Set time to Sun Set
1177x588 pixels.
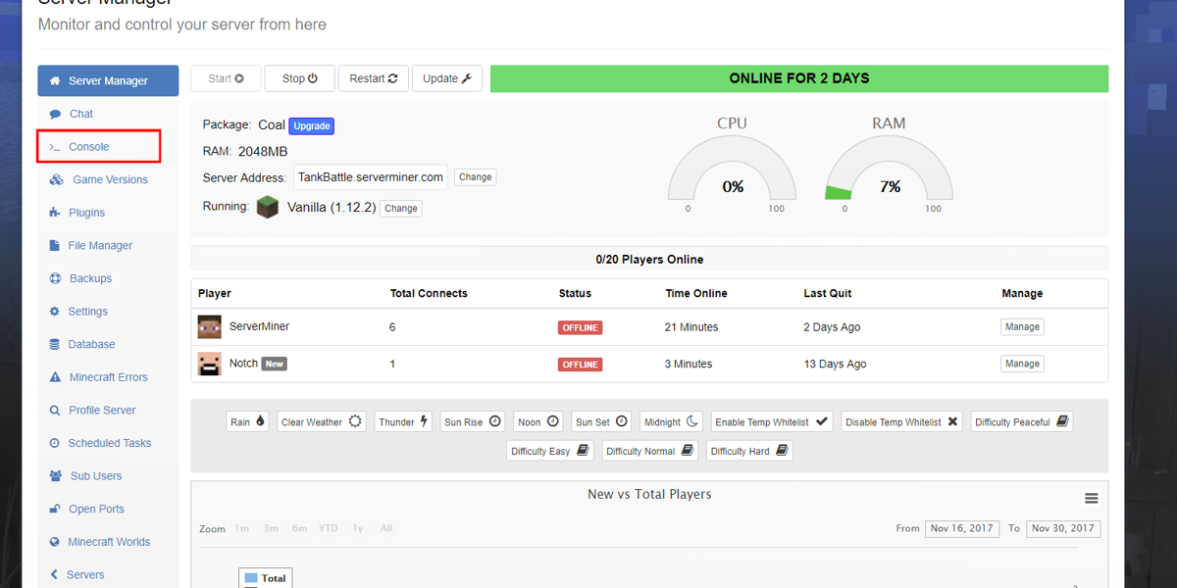(601, 422)
